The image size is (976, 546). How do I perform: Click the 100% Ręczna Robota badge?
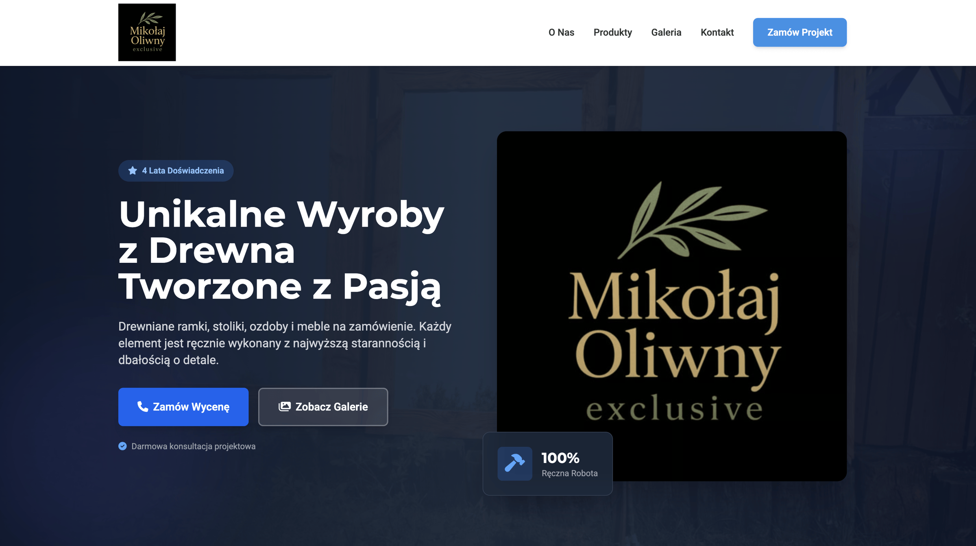[x=547, y=463]
